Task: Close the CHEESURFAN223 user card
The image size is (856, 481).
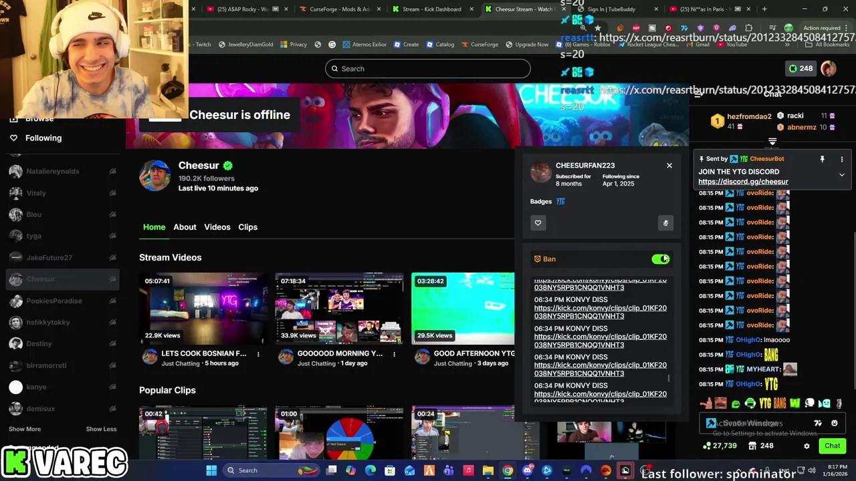Action: tap(669, 166)
